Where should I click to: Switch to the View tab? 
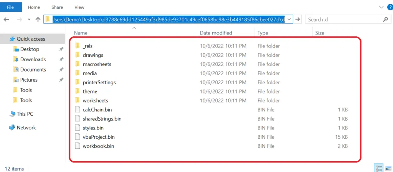pos(79,7)
